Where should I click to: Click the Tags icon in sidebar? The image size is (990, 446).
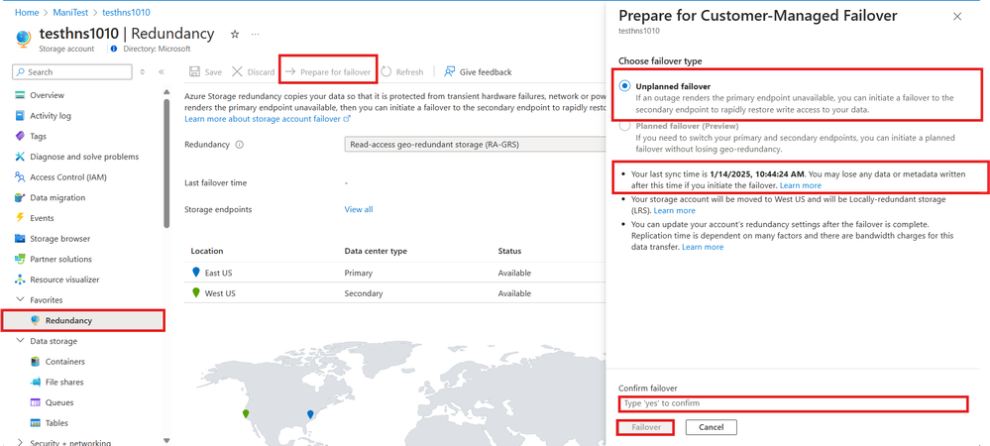tap(20, 136)
